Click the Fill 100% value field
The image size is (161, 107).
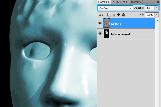[150, 15]
